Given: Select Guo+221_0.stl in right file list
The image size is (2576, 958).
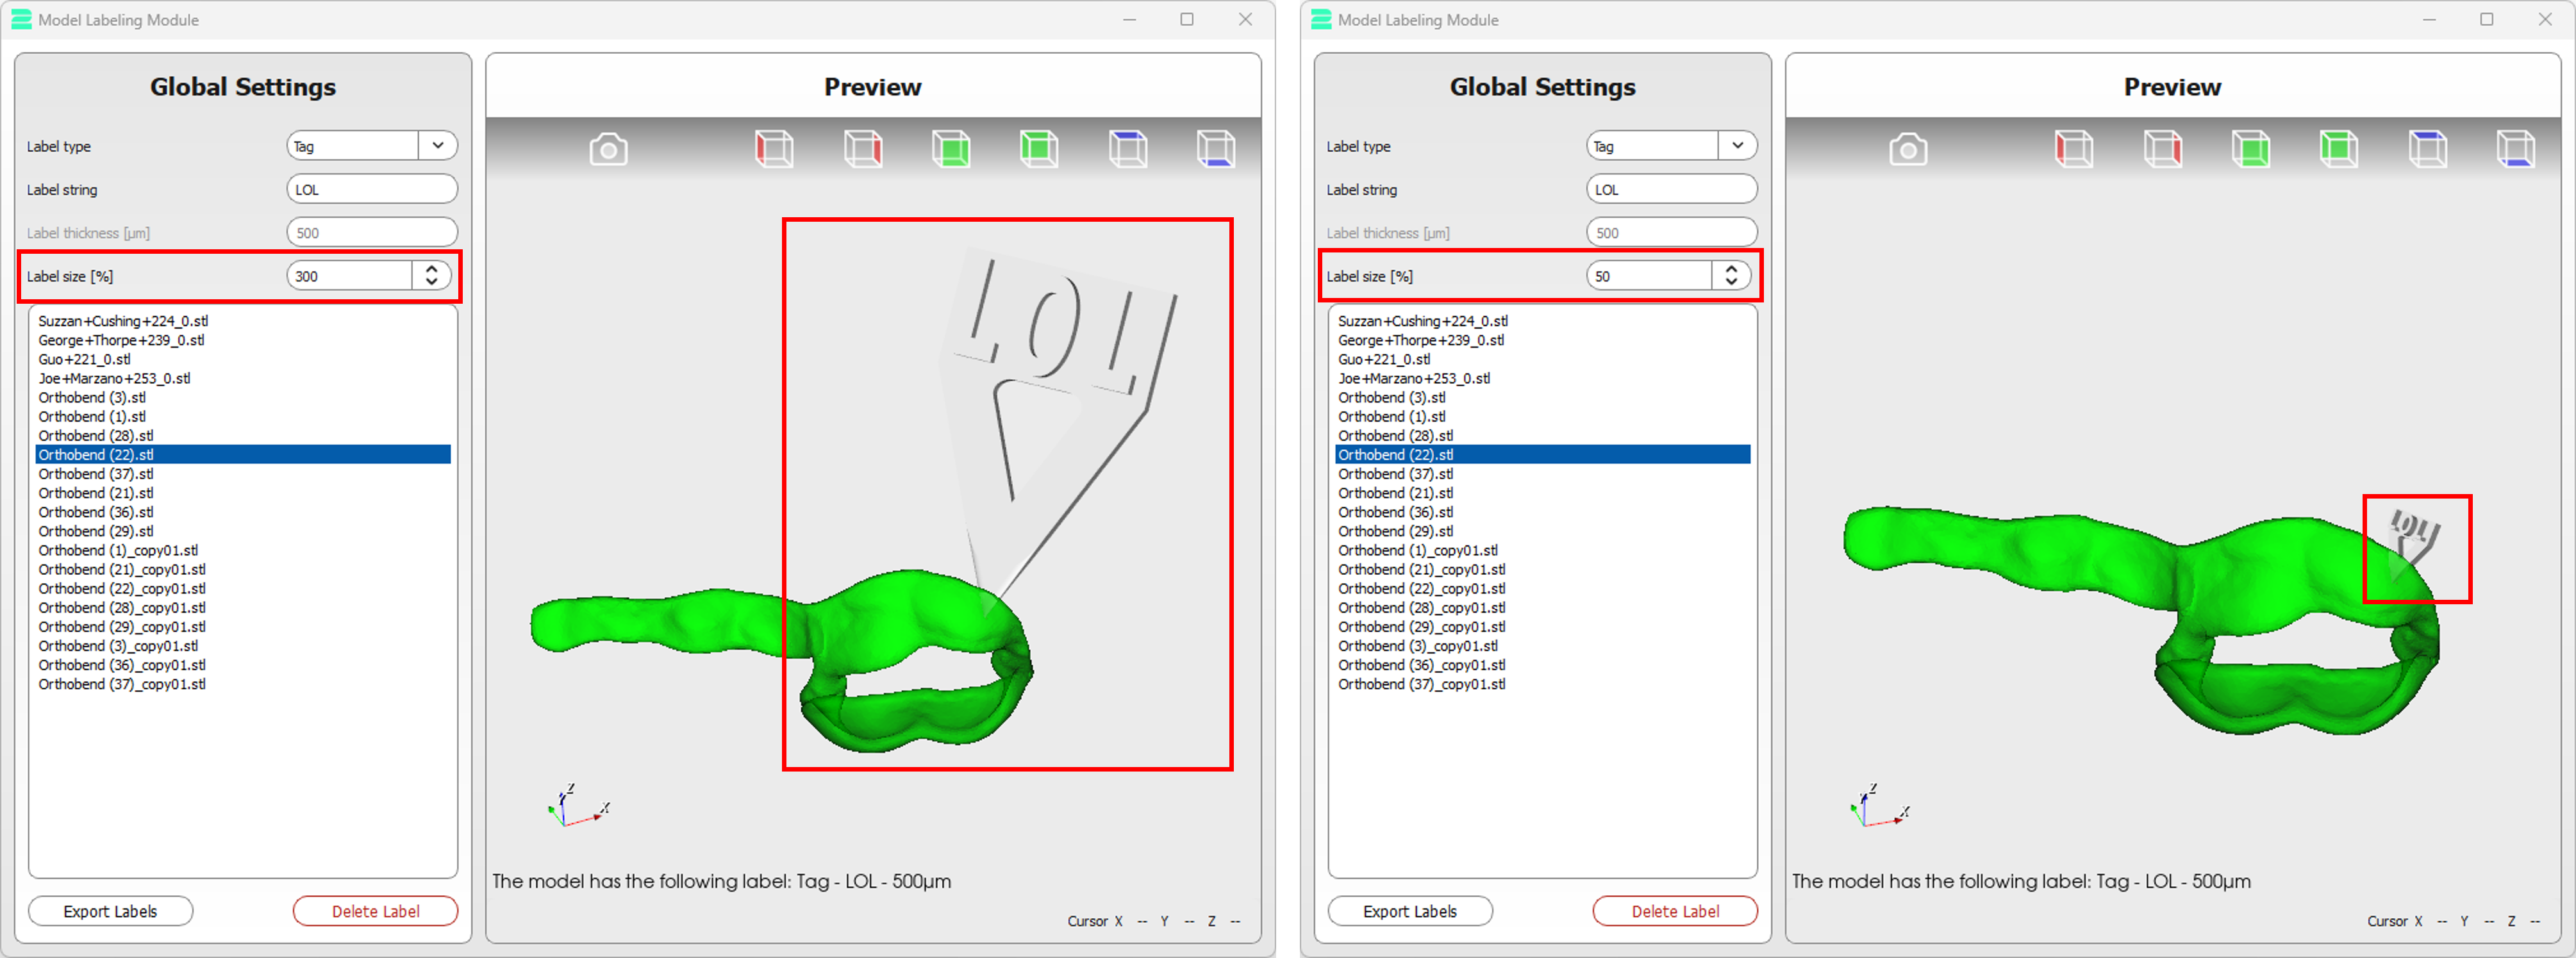Looking at the screenshot, I should [1384, 359].
